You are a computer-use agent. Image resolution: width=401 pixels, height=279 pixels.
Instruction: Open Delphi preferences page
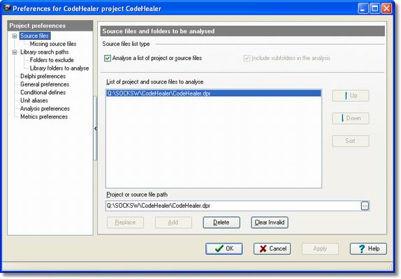tap(43, 76)
